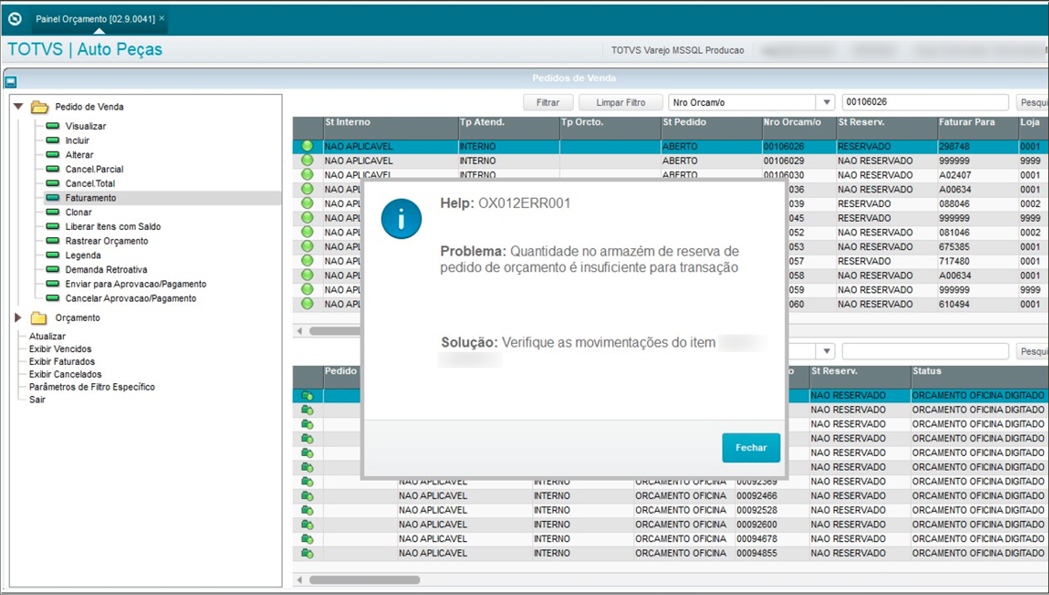Collapse the Pedido de Venda tree node
The image size is (1049, 595).
(18, 107)
